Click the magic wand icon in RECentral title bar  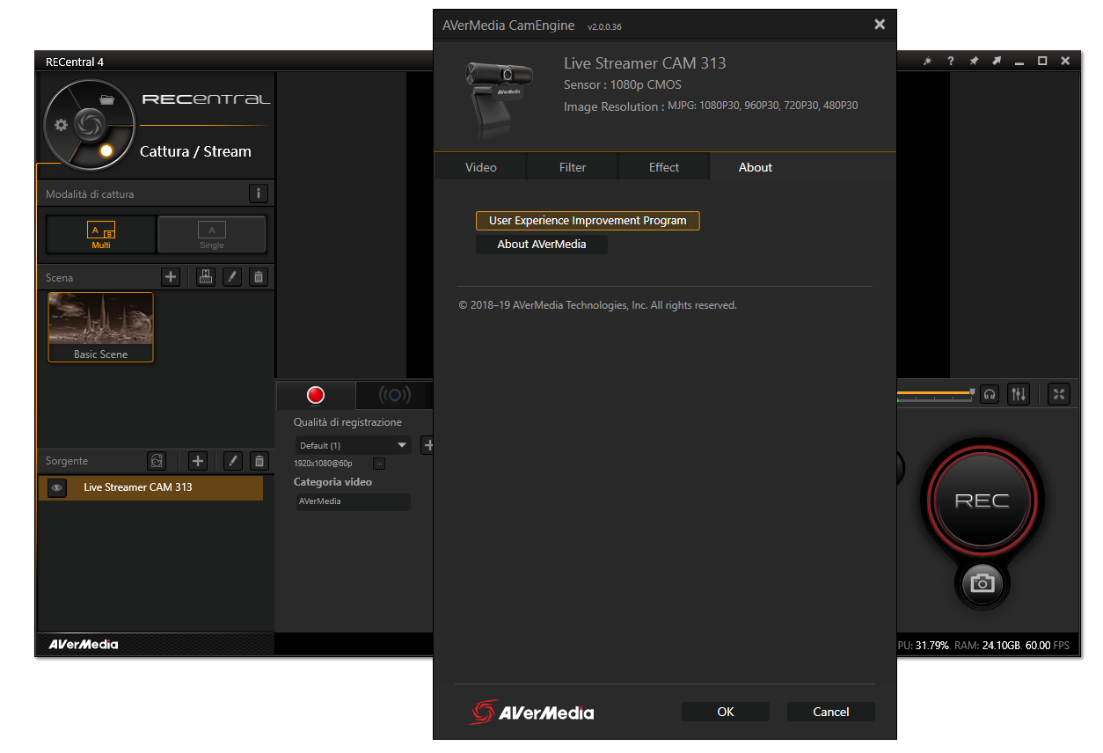click(x=927, y=62)
